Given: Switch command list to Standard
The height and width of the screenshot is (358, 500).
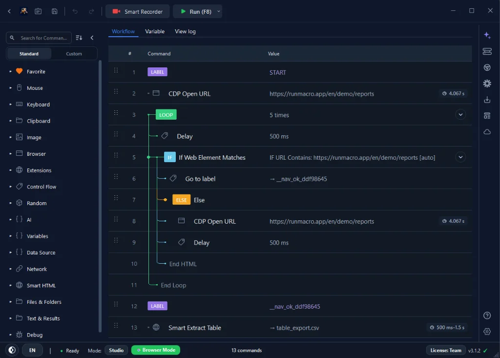Looking at the screenshot, I should point(29,54).
